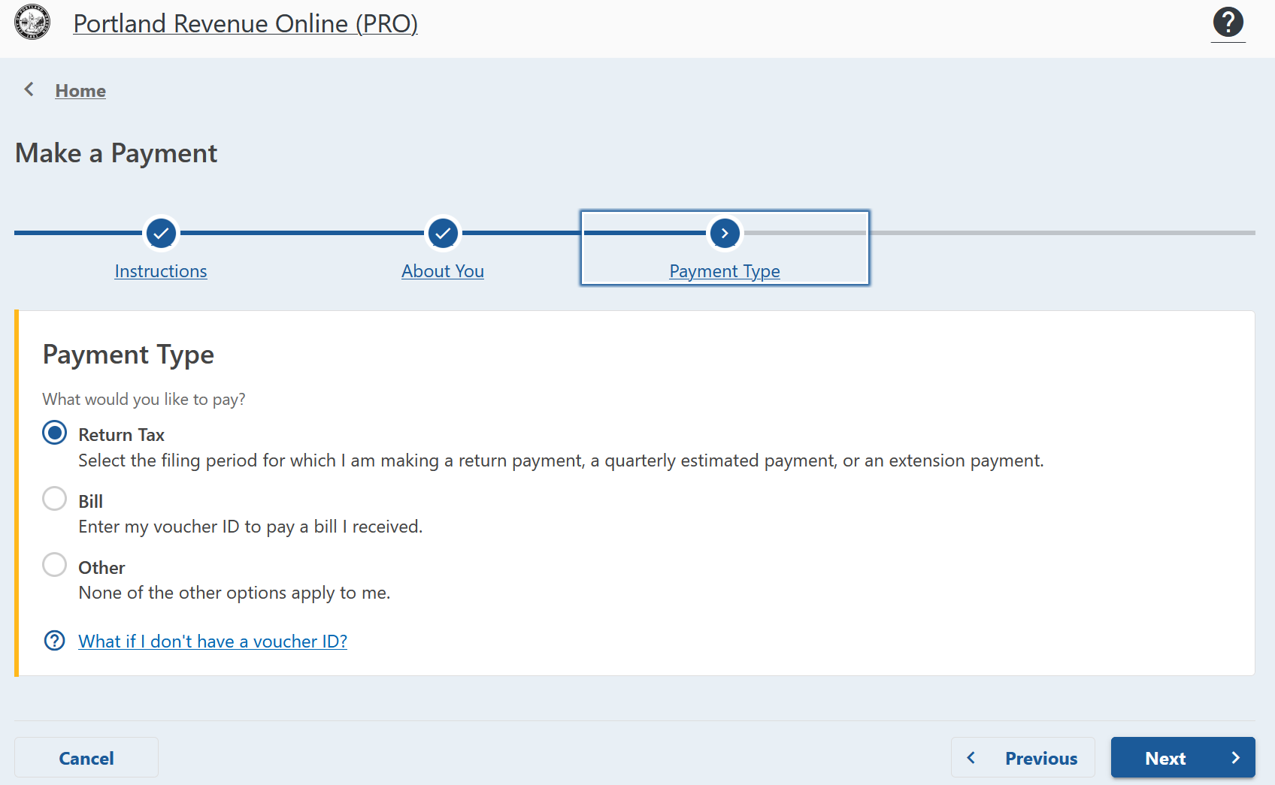
Task: Click the checkmark icon on About You step
Action: pyautogui.click(x=442, y=233)
